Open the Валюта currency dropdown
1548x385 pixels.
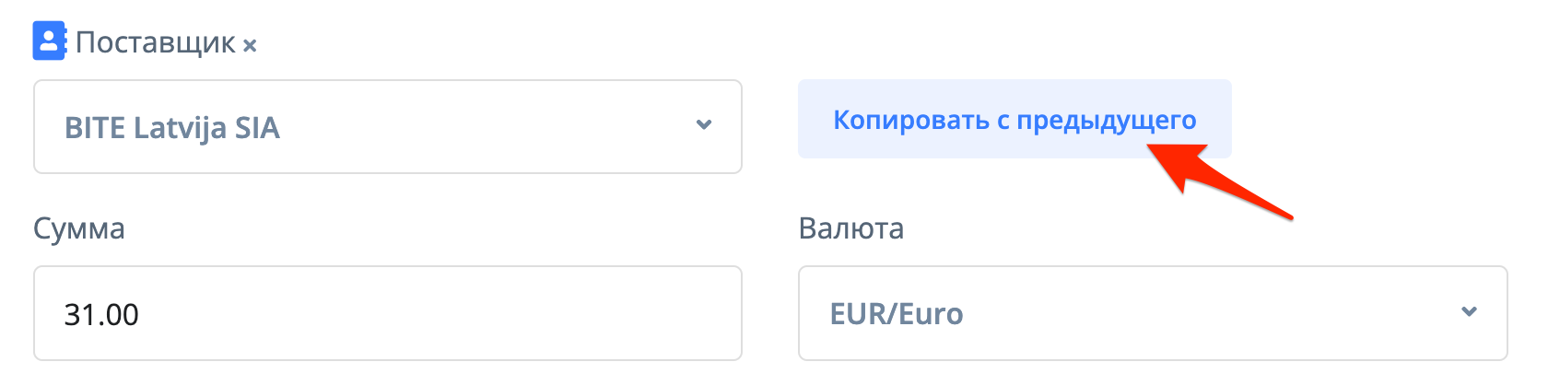pos(1152,313)
